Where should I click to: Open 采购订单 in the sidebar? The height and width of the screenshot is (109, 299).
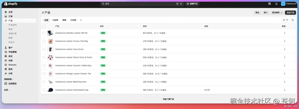tap(12, 33)
